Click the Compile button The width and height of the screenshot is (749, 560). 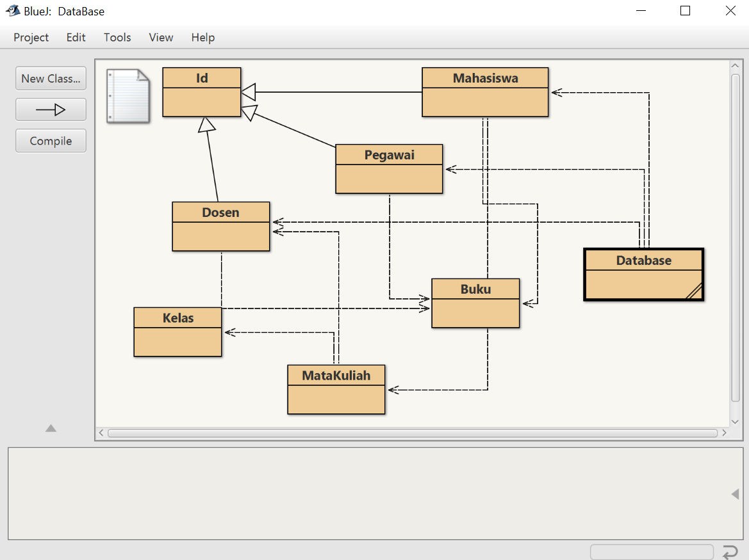[x=51, y=141]
